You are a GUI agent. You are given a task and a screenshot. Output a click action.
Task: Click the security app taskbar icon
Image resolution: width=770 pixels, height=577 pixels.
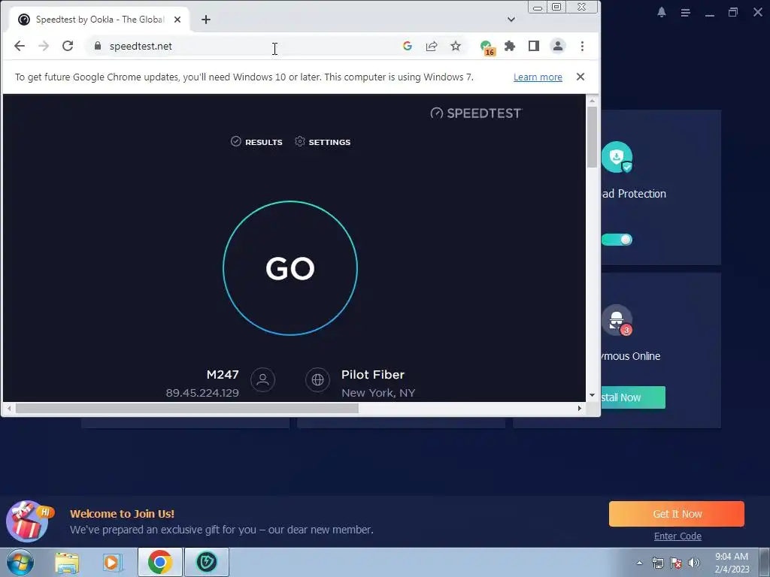(207, 562)
